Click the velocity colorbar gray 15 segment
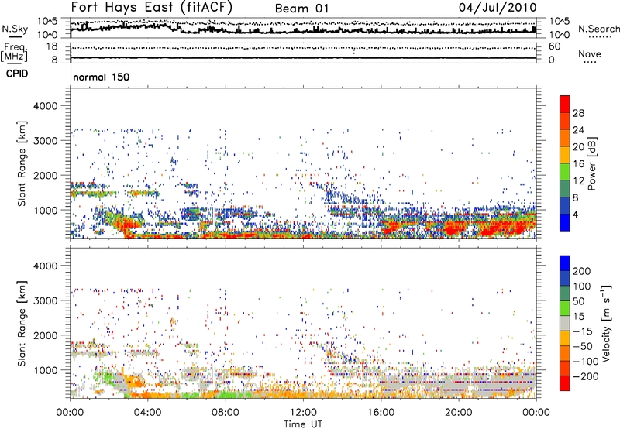 [565, 323]
